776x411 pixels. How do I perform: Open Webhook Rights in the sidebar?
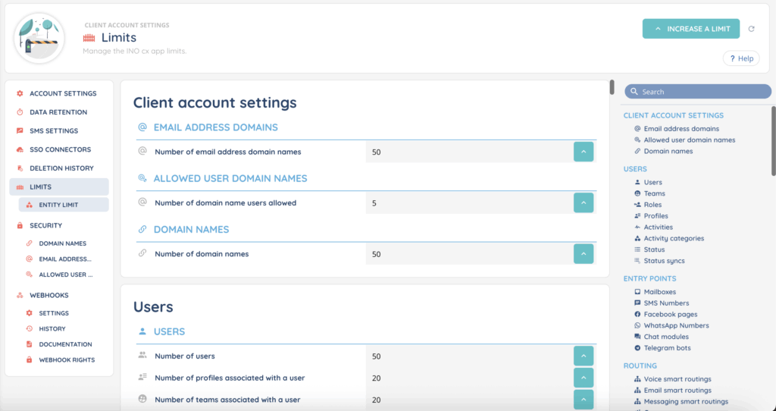pos(67,359)
